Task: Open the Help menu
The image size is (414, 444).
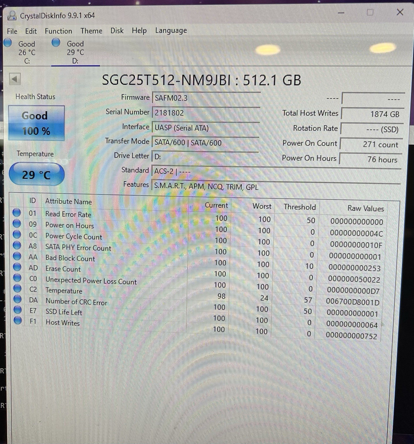Action: (x=139, y=30)
